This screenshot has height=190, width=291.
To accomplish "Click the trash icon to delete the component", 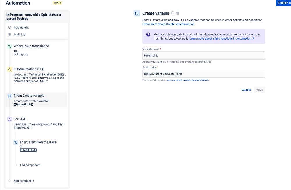I will tap(178, 13).
